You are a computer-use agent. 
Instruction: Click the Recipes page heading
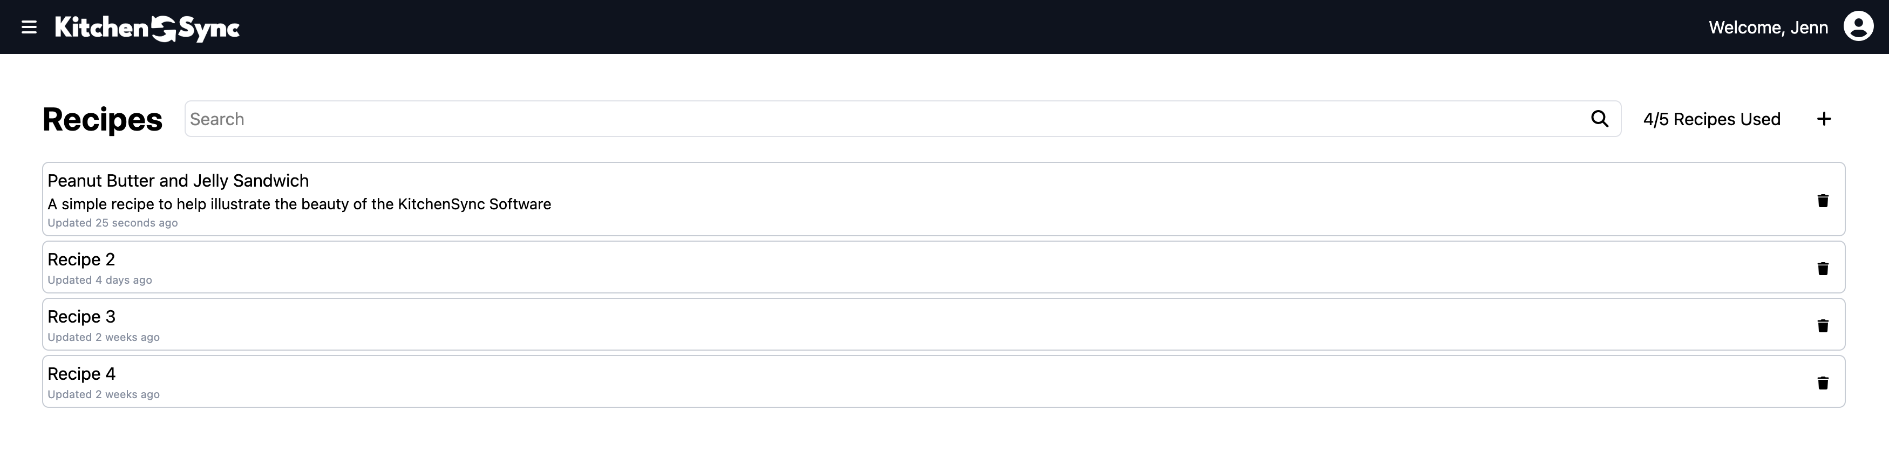pos(103,120)
